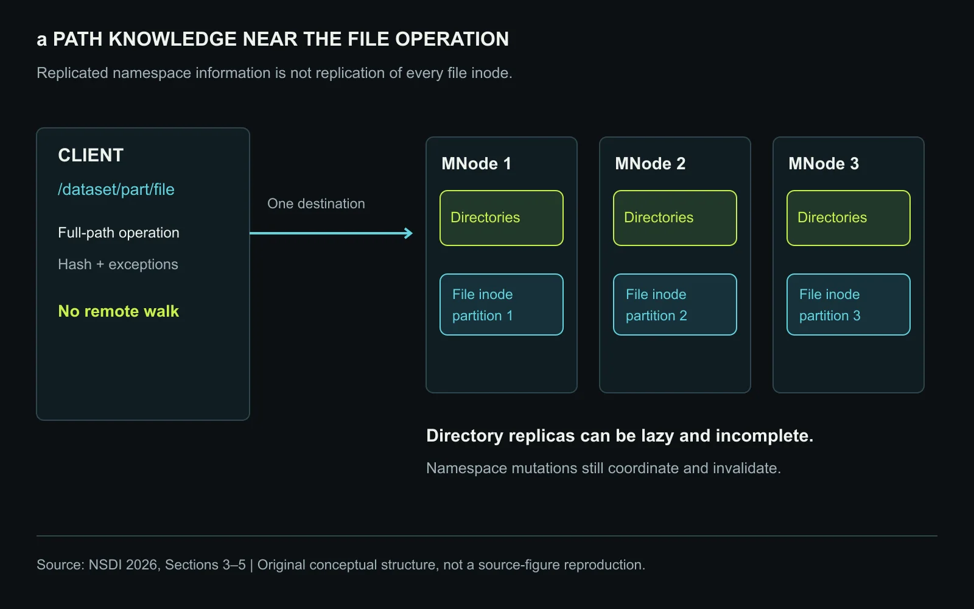
Task: Select 'Namespace mutations still coordinate and invalidate.'
Action: [x=603, y=468]
